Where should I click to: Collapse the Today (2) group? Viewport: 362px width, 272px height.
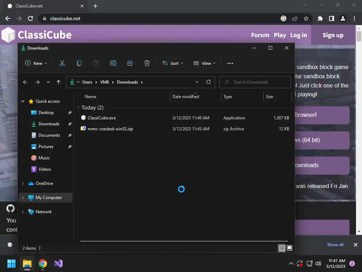[78, 108]
